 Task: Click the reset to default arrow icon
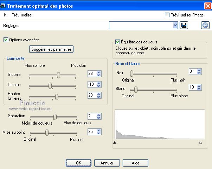[205, 25]
